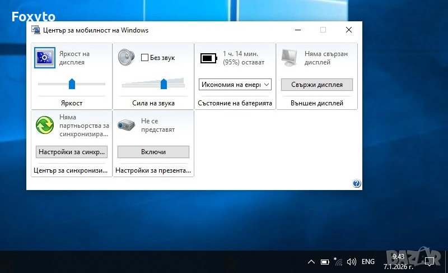Click the Wi-Fi network tray icon
The image size is (448, 273).
click(x=338, y=261)
